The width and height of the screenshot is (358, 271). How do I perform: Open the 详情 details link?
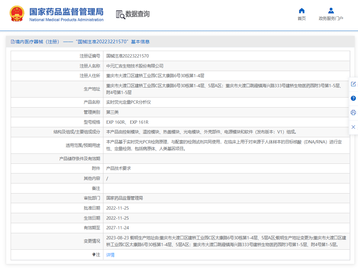[x=111, y=255]
